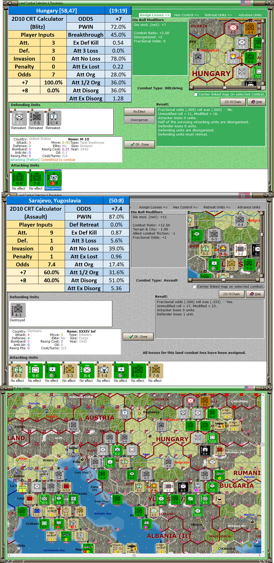Click the orange 4-4 unit on Hungary minimap
Viewport: 274px width, 563px height.
(x=250, y=28)
